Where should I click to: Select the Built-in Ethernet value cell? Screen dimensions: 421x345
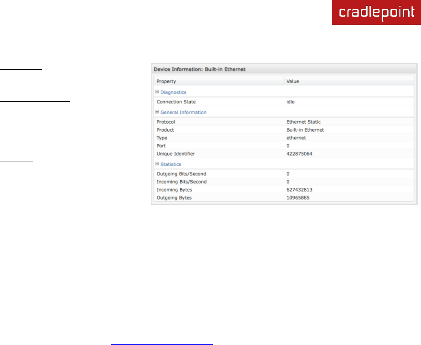coord(305,130)
